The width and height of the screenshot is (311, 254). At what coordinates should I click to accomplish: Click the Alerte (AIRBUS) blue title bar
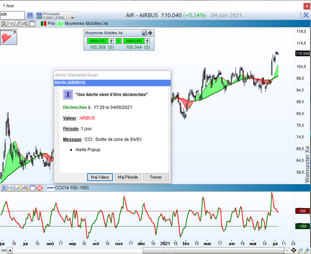(x=112, y=83)
